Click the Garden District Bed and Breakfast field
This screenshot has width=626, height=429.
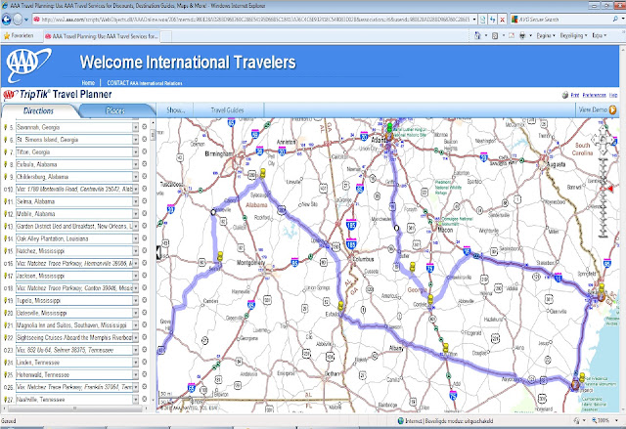[74, 226]
